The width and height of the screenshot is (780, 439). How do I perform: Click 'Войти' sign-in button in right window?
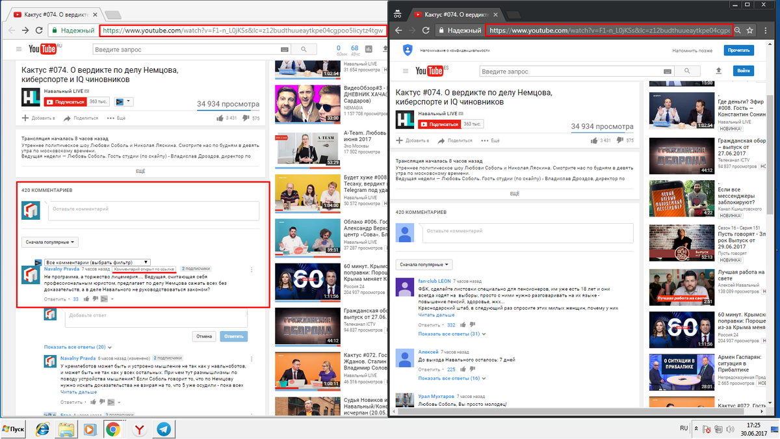(744, 70)
